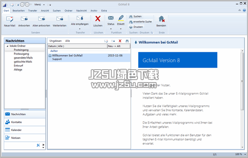Expand the Alle empfangen dropdown arrow
The width and height of the screenshot is (248, 158).
coord(80,29)
